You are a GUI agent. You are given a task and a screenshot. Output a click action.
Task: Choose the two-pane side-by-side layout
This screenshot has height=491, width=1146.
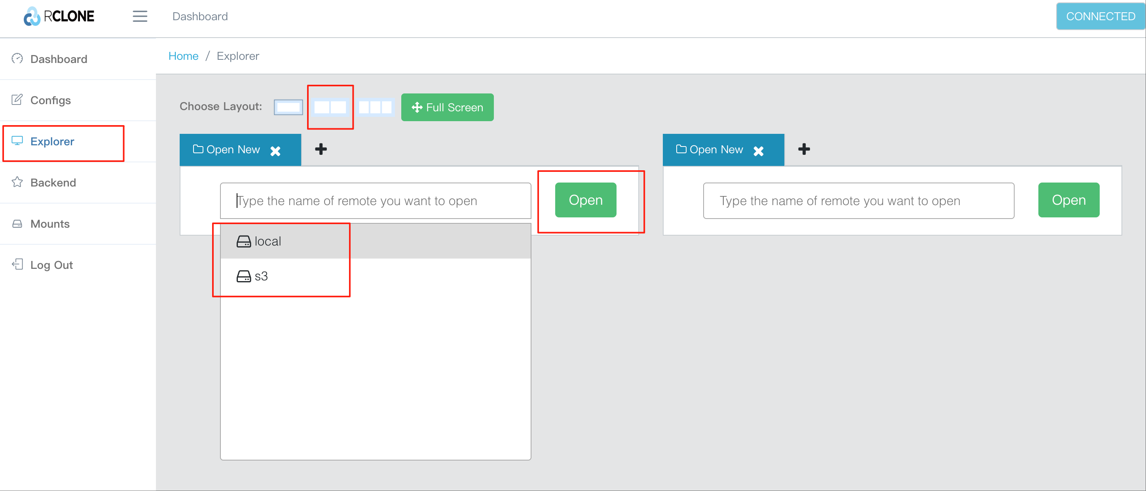[x=330, y=107]
